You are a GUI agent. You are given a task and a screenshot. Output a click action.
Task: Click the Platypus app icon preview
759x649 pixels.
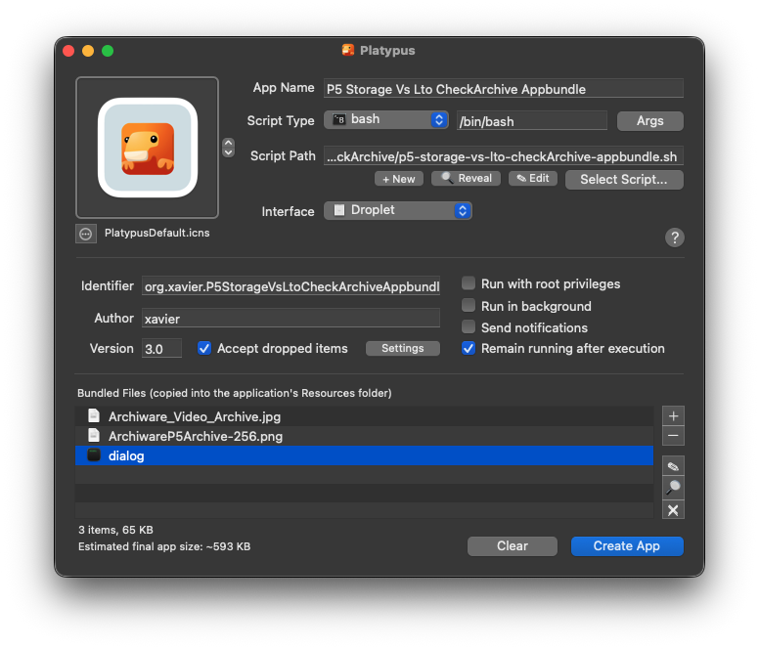click(x=148, y=148)
